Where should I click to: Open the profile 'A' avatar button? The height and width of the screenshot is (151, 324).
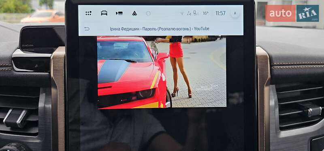pos(235,13)
